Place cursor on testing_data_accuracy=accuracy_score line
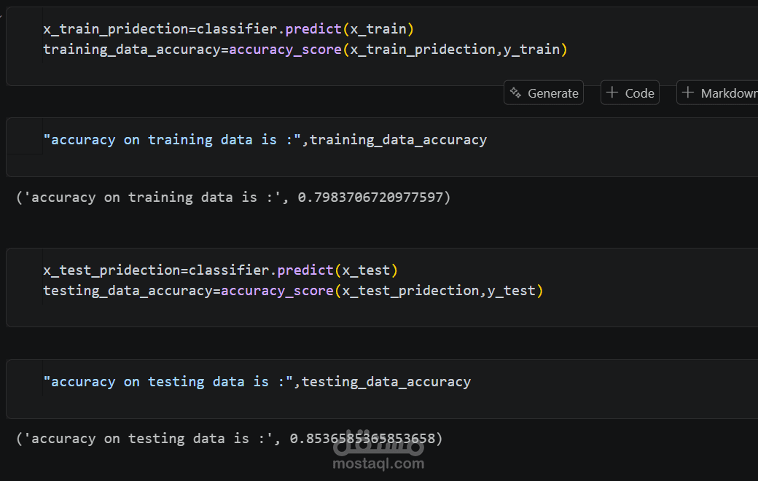 pyautogui.click(x=293, y=290)
